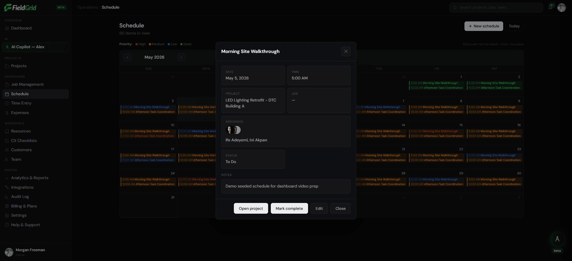Click the Low priority blue swatch
The width and height of the screenshot is (572, 261).
(169, 44)
